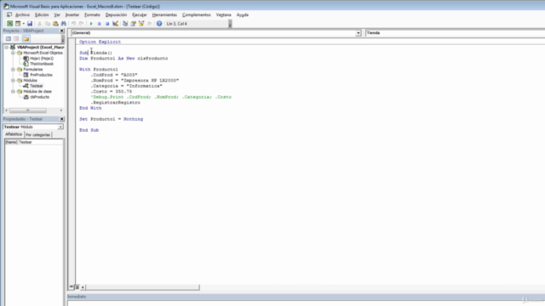This screenshot has width=545, height=306.
Task: Collapse the Microsoft Excel Objetos folder
Action: tap(13, 53)
